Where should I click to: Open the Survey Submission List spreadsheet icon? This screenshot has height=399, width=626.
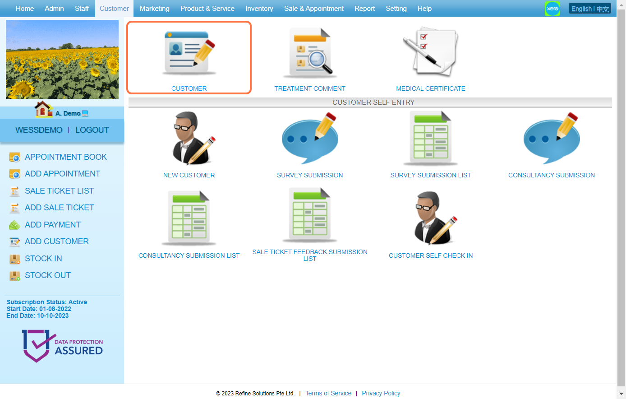(x=431, y=138)
